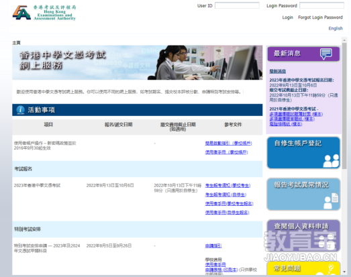The height and width of the screenshot is (277, 351).
Task: Open 使用者手冊 (學校帳戶) link
Action: pos(227,152)
